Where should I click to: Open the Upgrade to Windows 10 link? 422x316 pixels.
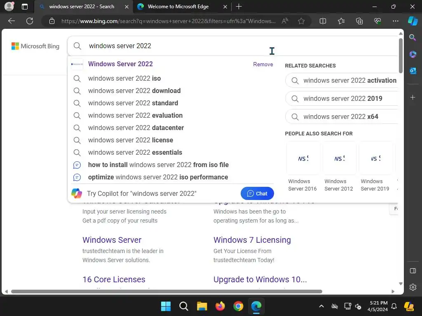pos(260,279)
